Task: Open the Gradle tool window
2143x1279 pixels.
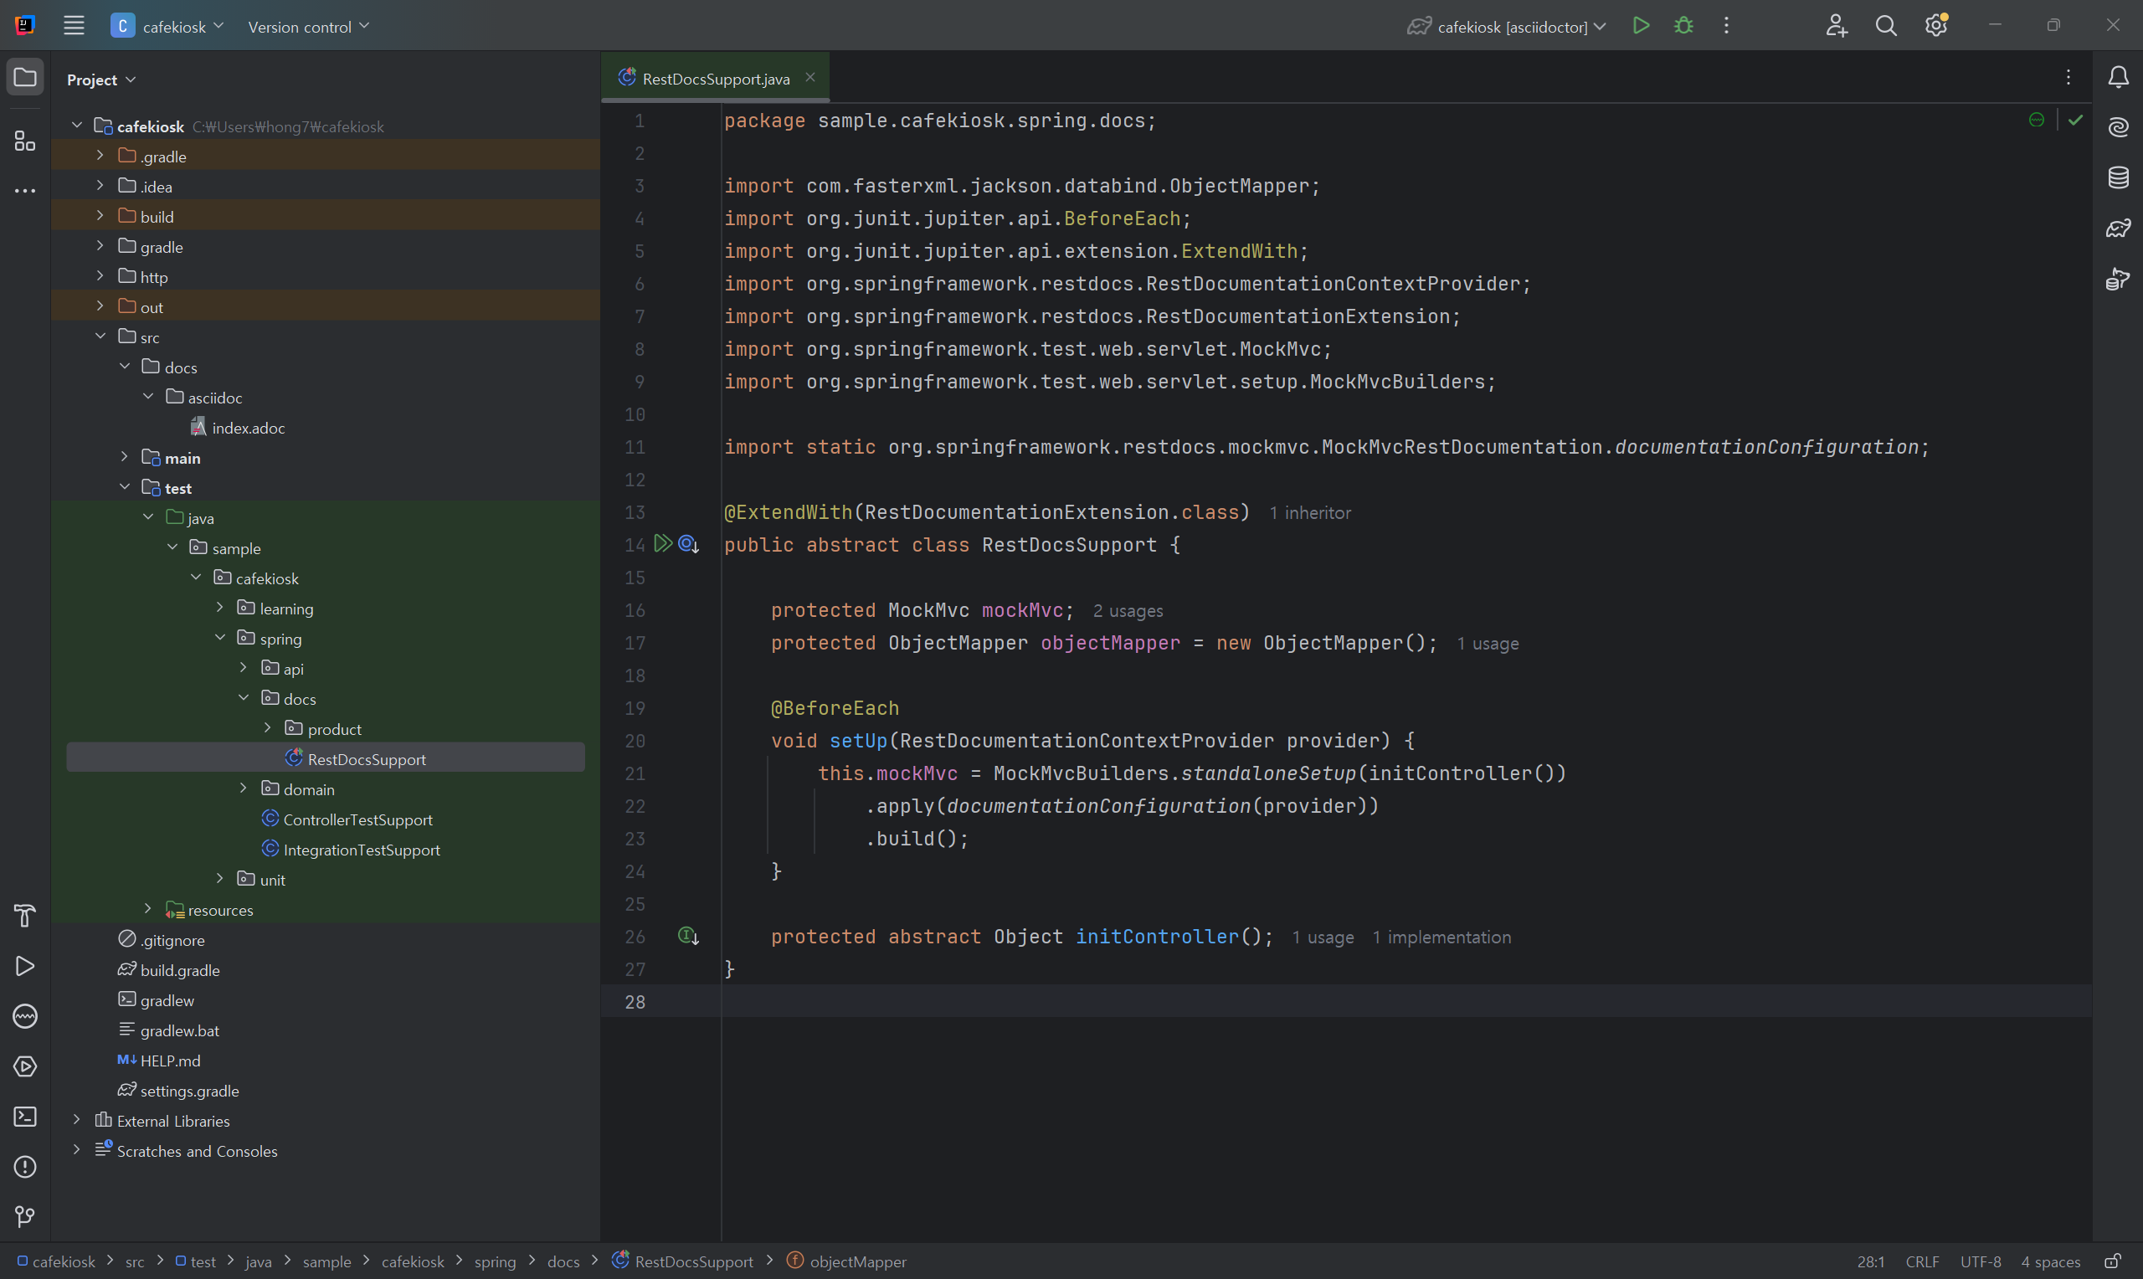Action: pyautogui.click(x=2118, y=229)
